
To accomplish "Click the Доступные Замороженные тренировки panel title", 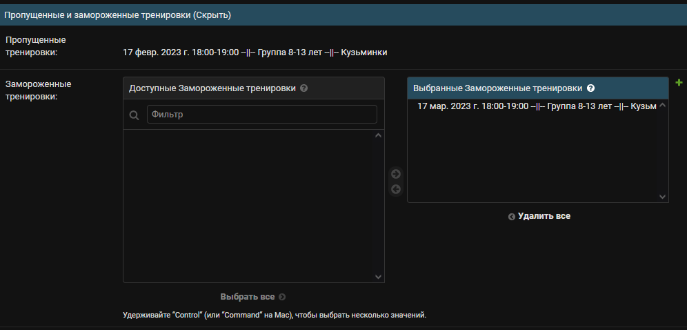I will click(x=212, y=88).
